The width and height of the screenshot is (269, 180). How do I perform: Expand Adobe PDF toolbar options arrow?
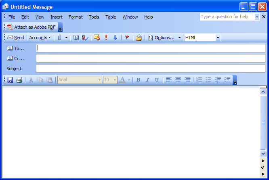point(61,27)
